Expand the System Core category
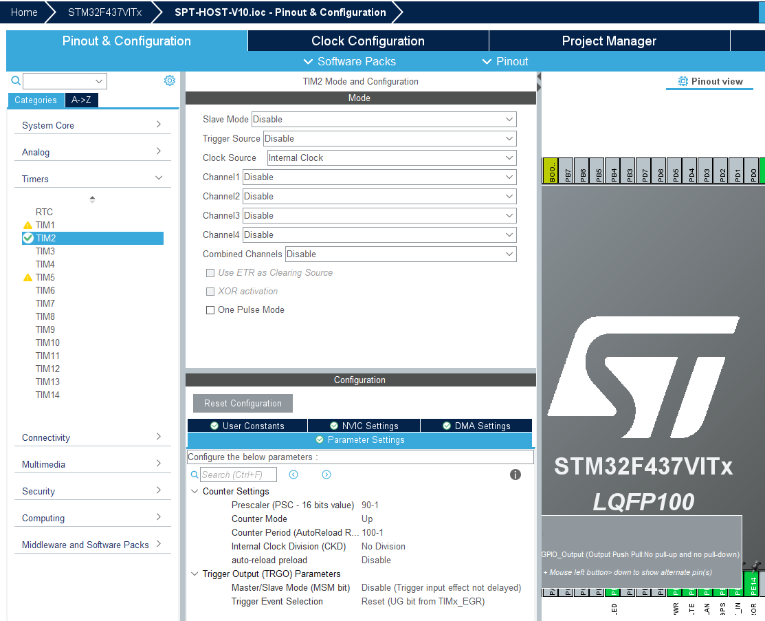 (x=93, y=125)
